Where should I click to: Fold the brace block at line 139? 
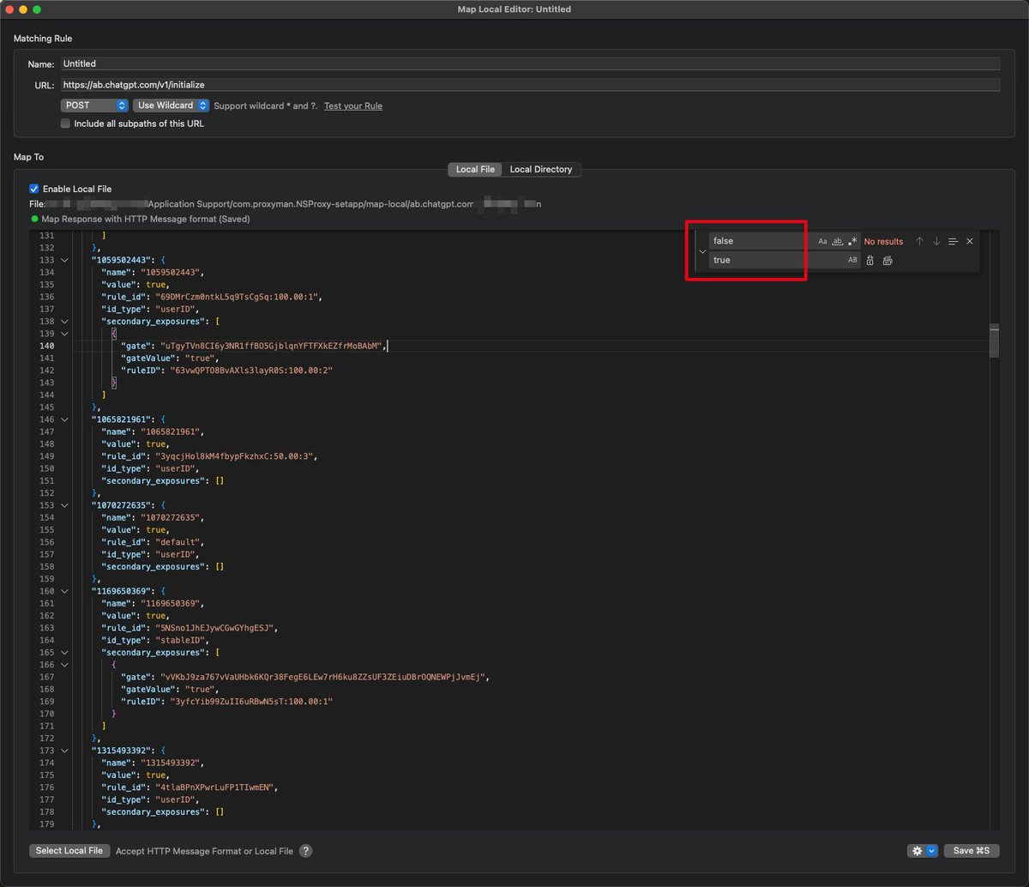64,334
